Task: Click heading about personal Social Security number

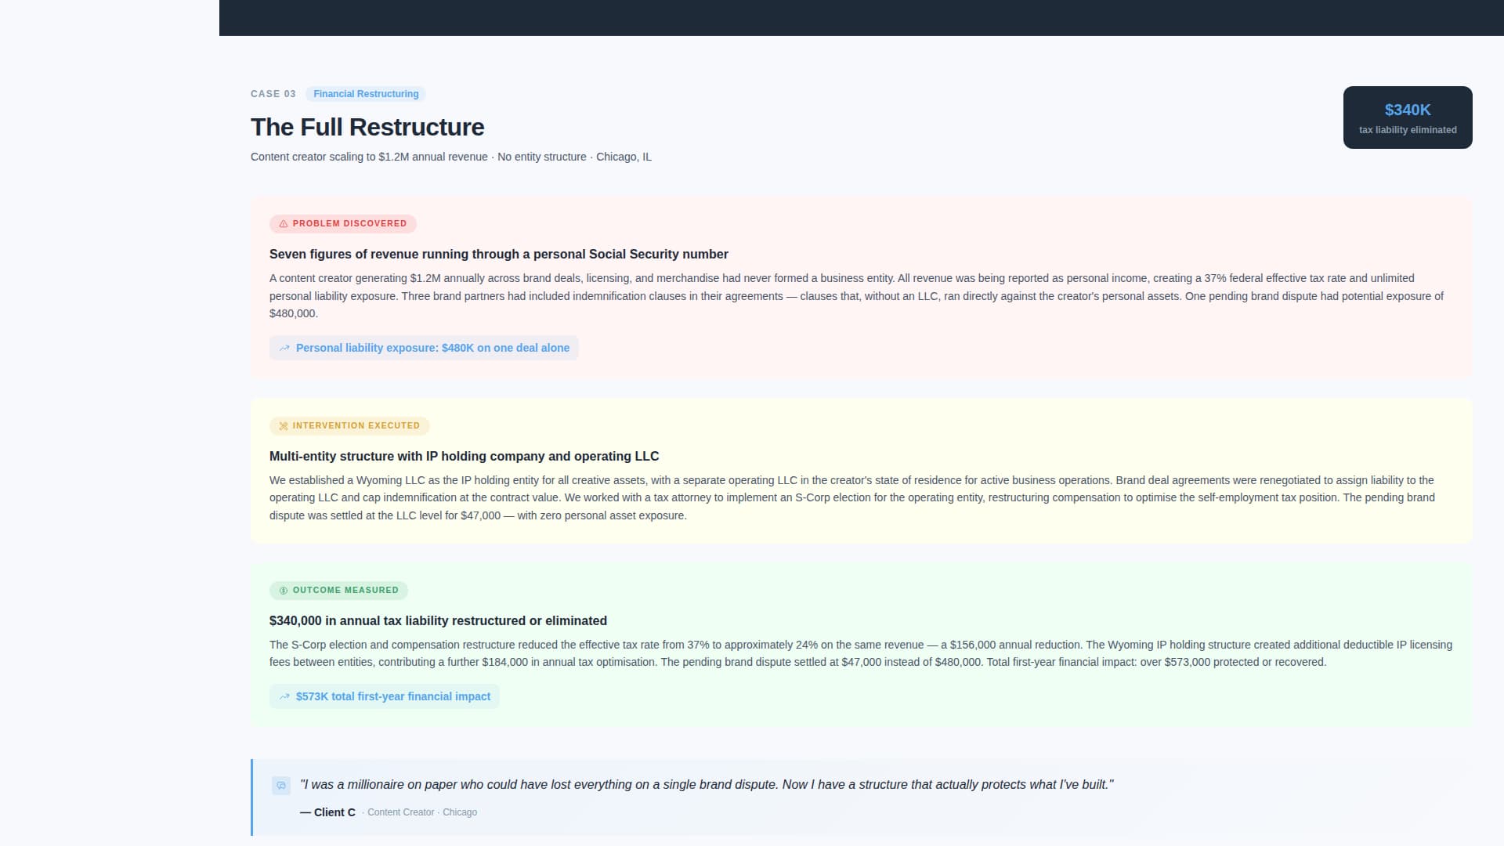Action: (x=499, y=255)
